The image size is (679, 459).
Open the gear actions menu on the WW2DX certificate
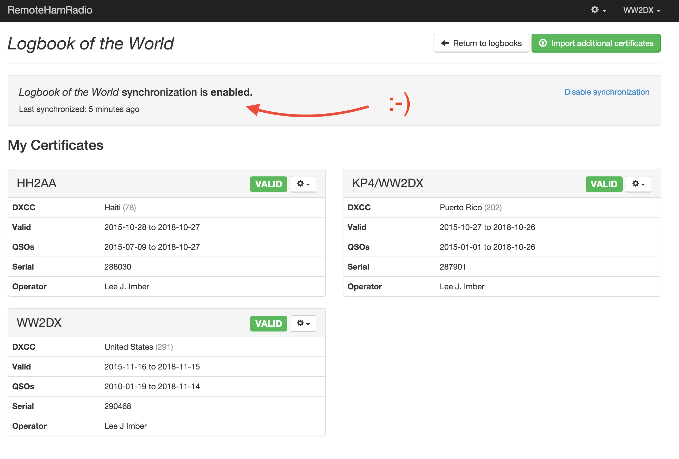(x=303, y=323)
